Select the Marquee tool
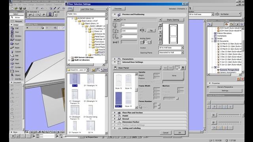The height and width of the screenshot is (142, 253). (17, 21)
